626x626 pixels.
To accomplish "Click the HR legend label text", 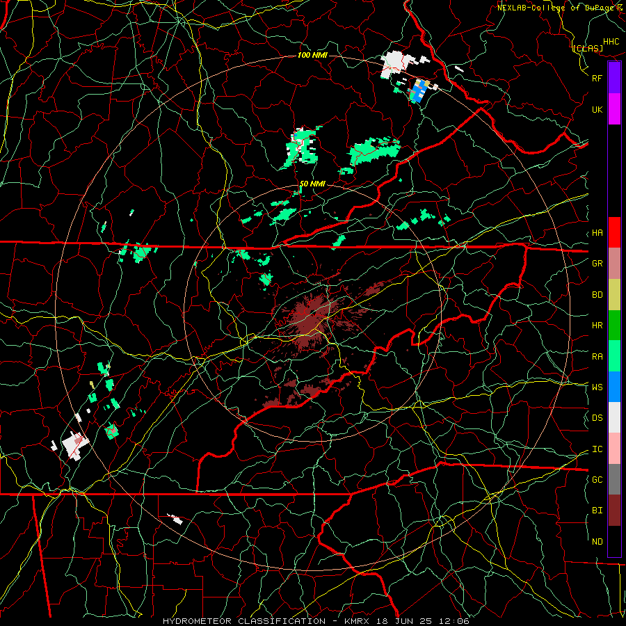I will coord(597,326).
